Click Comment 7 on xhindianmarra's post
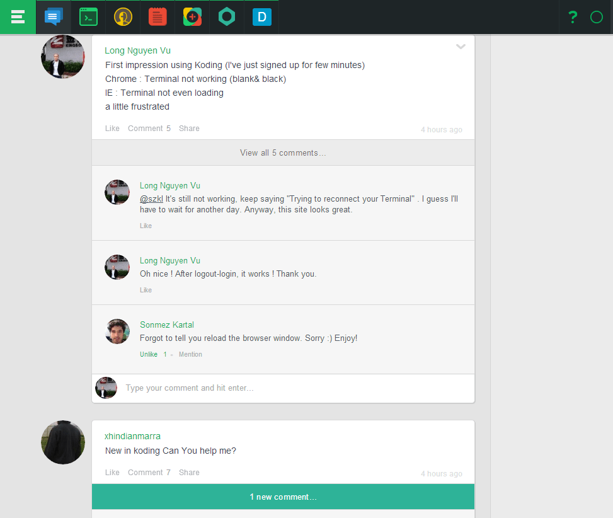 149,472
